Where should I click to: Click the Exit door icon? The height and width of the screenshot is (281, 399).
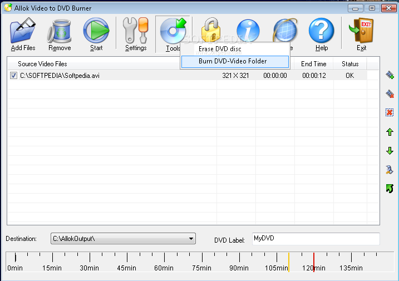pyautogui.click(x=361, y=31)
